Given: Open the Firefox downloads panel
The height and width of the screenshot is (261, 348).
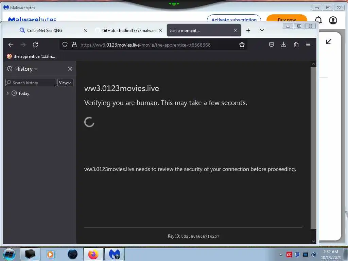Looking at the screenshot, I should (x=284, y=45).
